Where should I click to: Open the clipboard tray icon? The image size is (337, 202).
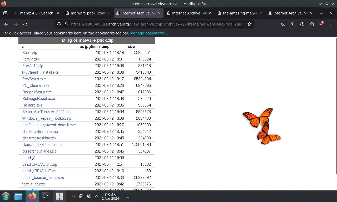[81, 196]
